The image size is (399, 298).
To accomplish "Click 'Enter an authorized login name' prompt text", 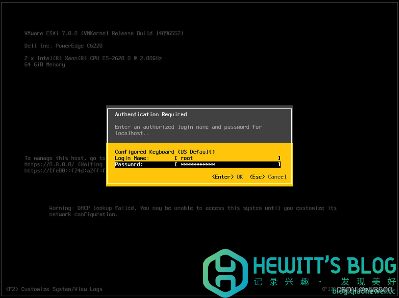I will tap(188, 130).
